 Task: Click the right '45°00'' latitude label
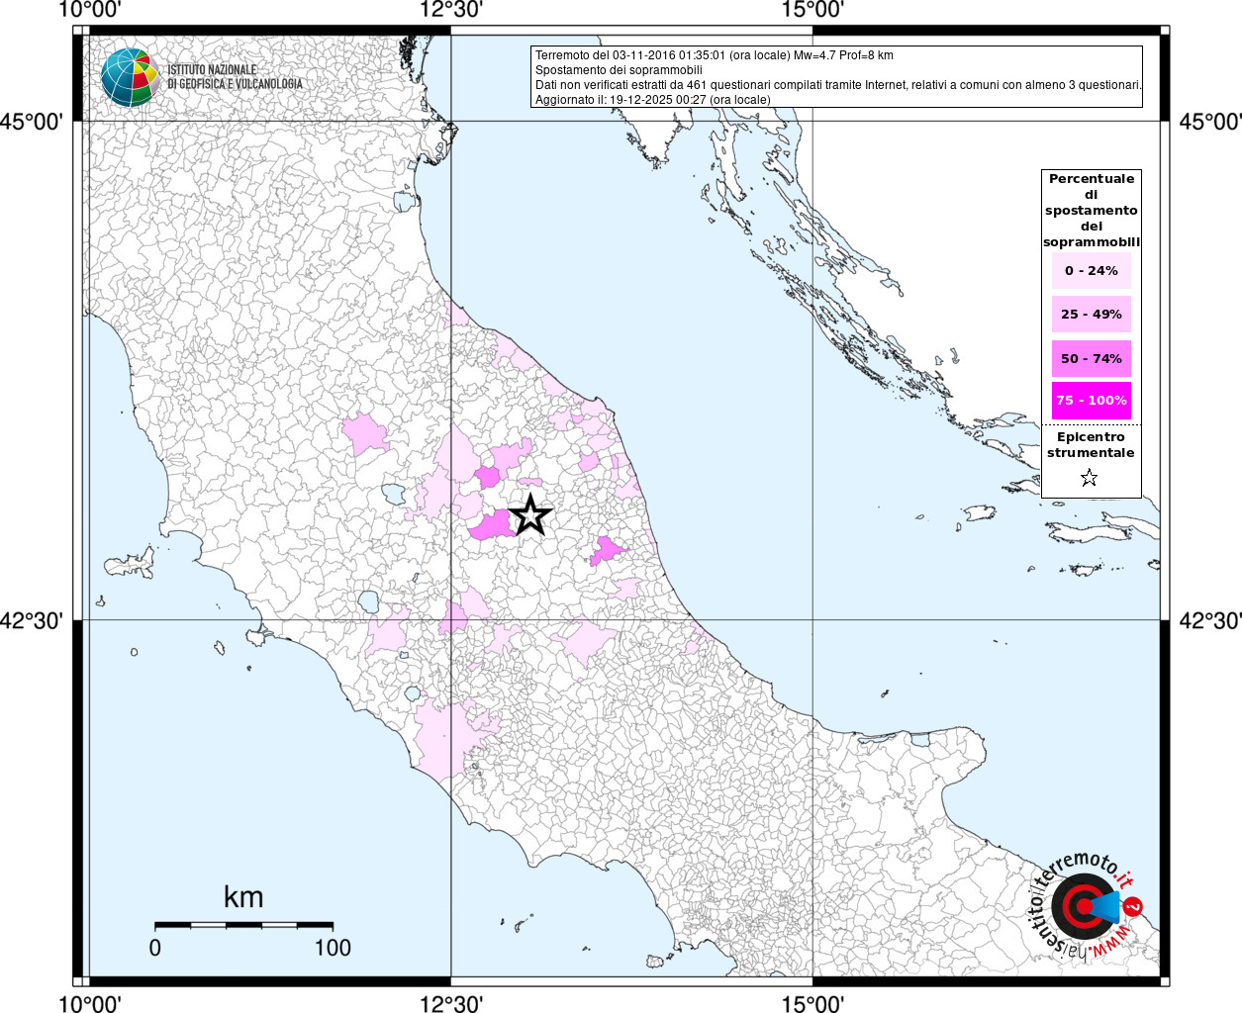coord(1210,122)
